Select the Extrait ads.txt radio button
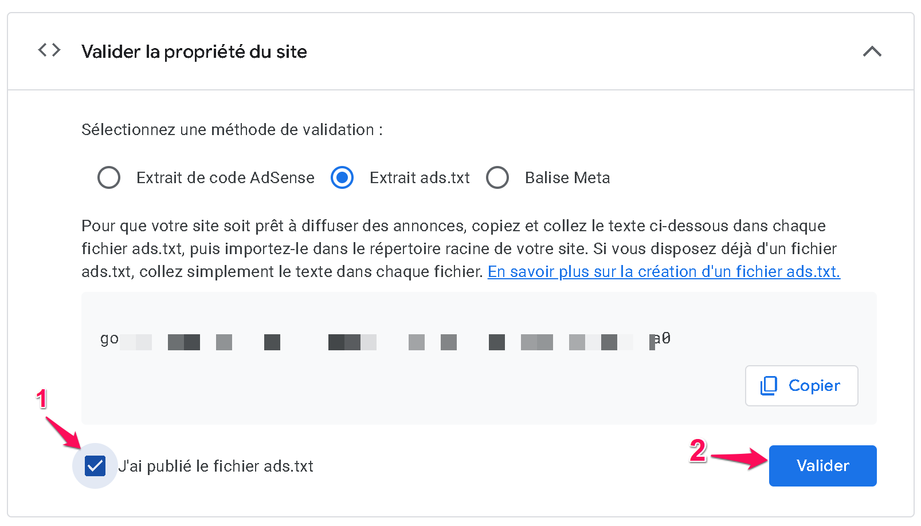Viewport: 921px width, 526px height. pos(342,177)
